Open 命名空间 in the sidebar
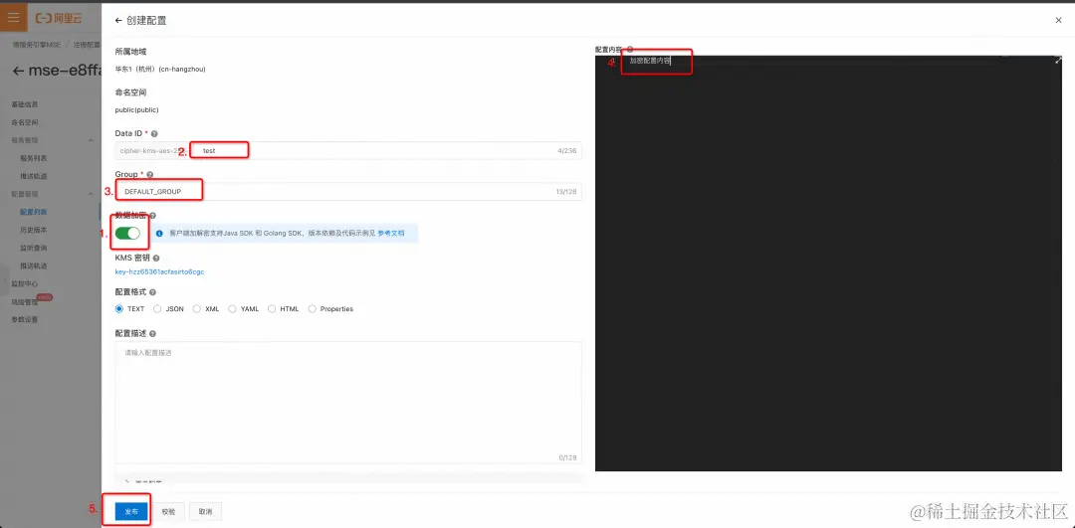Image resolution: width=1075 pixels, height=528 pixels. [x=25, y=122]
